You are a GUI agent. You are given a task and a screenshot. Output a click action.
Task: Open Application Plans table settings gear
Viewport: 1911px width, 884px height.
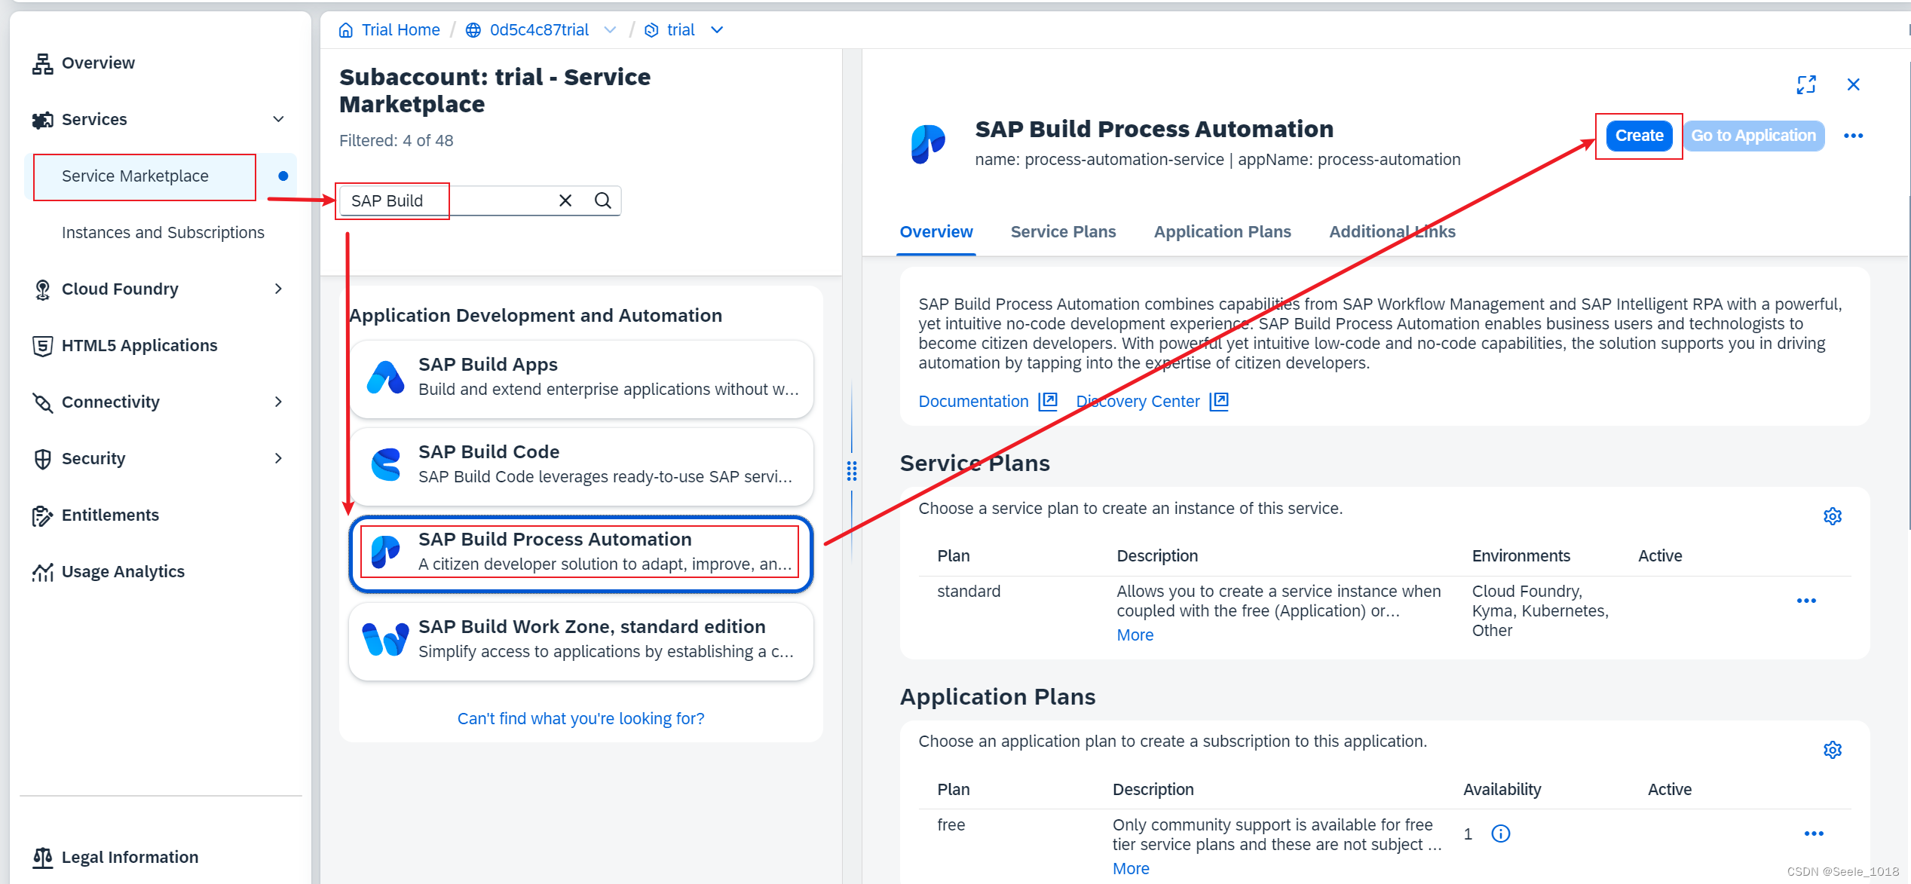[x=1833, y=750]
